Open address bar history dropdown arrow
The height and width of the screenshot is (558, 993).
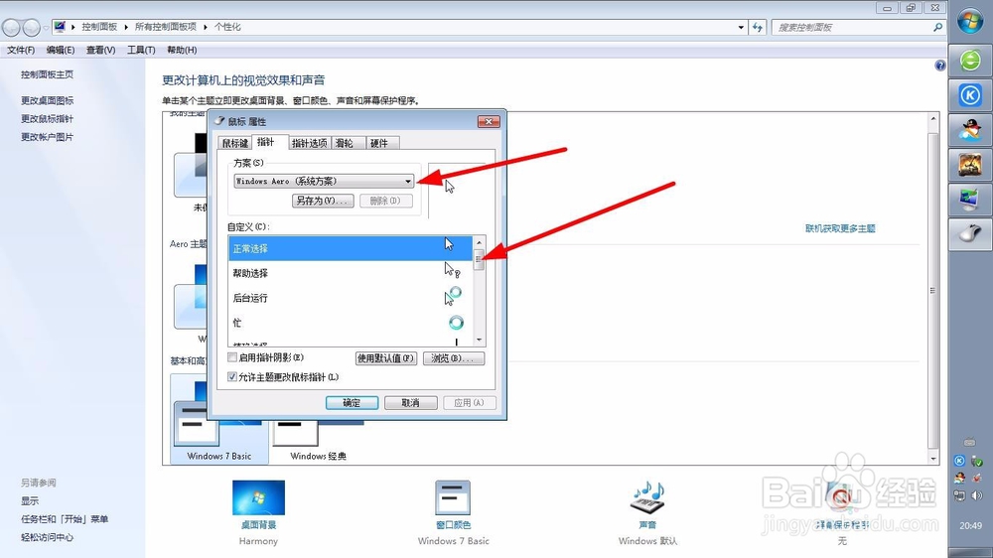pos(741,27)
